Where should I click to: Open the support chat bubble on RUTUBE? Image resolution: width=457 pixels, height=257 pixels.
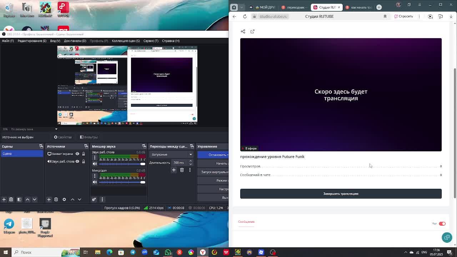(x=447, y=237)
